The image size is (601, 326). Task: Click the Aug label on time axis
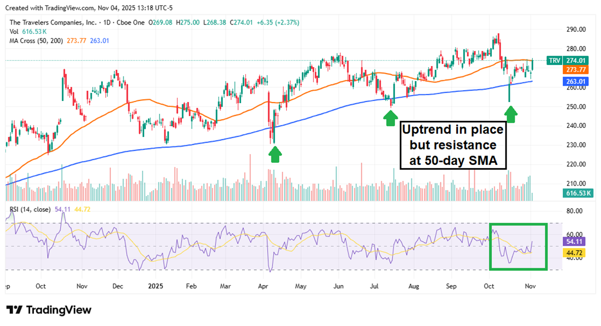point(414,286)
